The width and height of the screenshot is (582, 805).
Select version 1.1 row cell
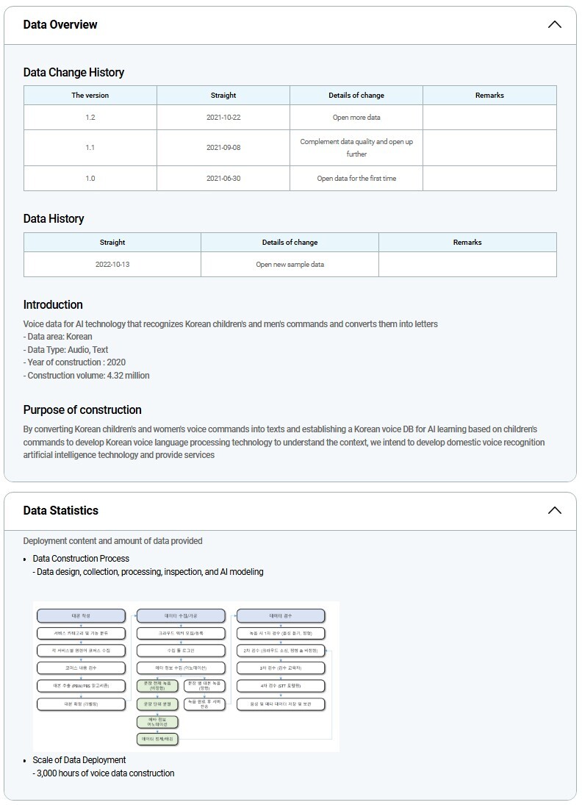pyautogui.click(x=90, y=148)
